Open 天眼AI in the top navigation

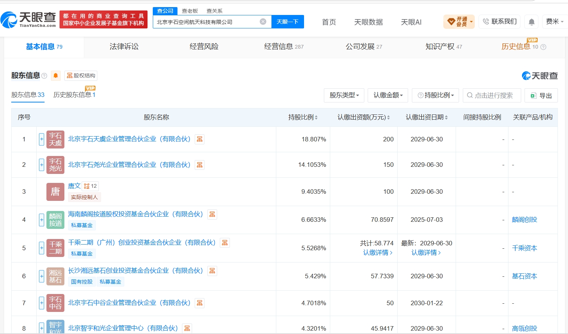(x=411, y=22)
